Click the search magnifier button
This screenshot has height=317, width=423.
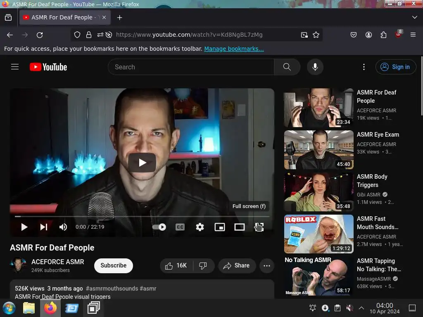(x=287, y=67)
